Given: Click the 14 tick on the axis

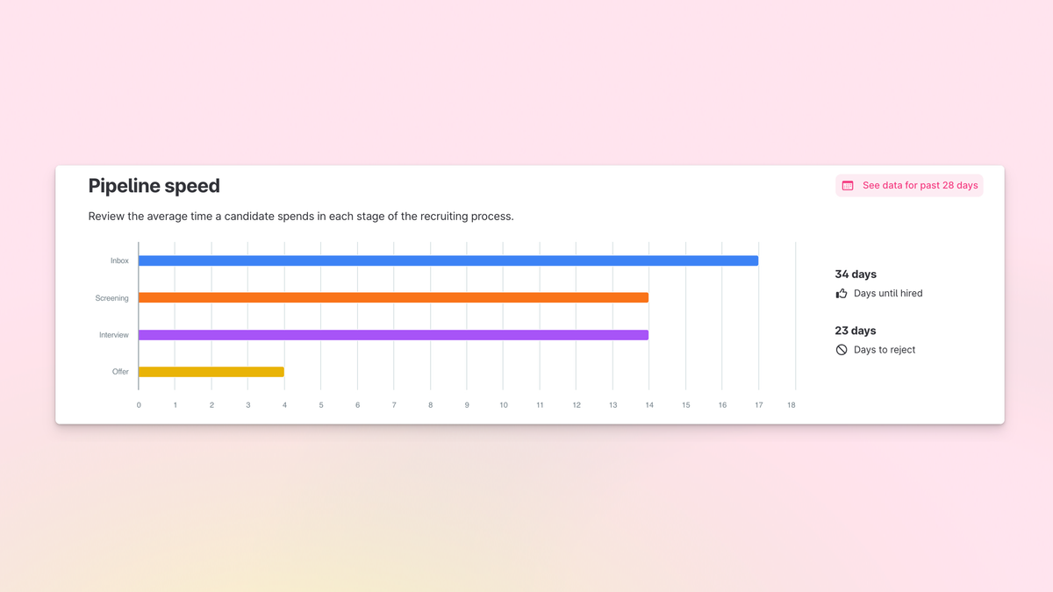Looking at the screenshot, I should tap(649, 405).
